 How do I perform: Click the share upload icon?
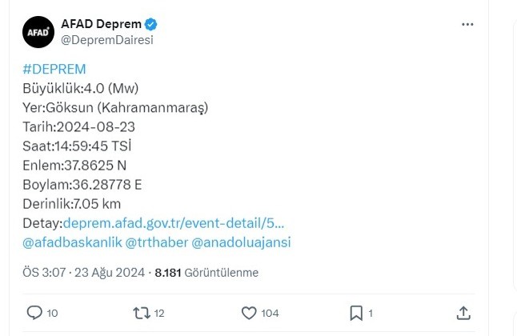(463, 313)
